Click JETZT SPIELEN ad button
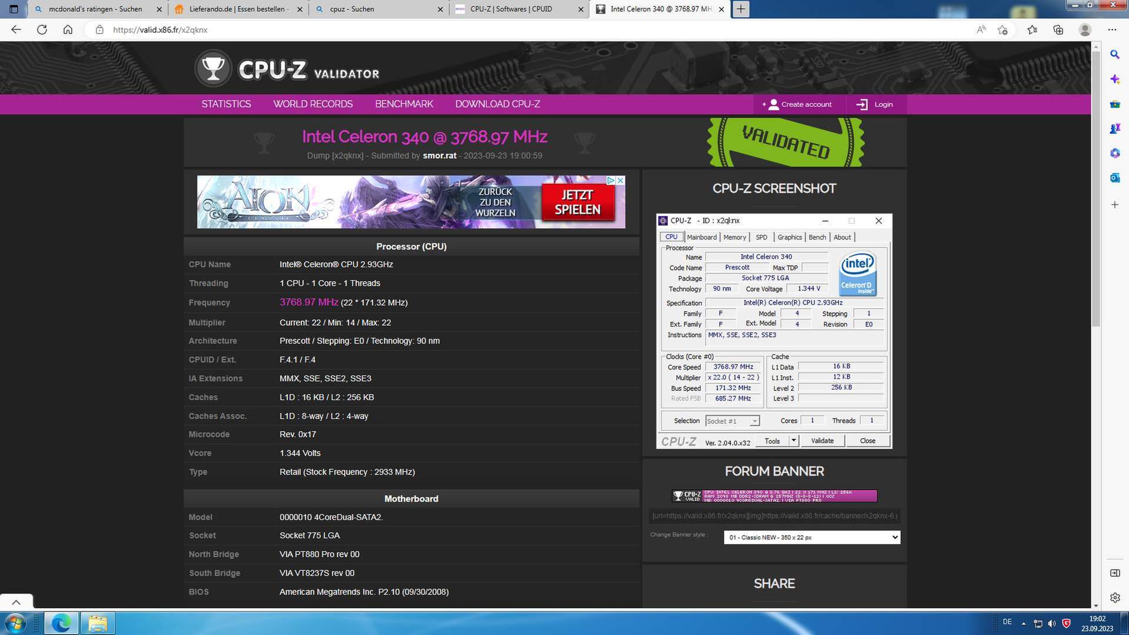 [577, 202]
